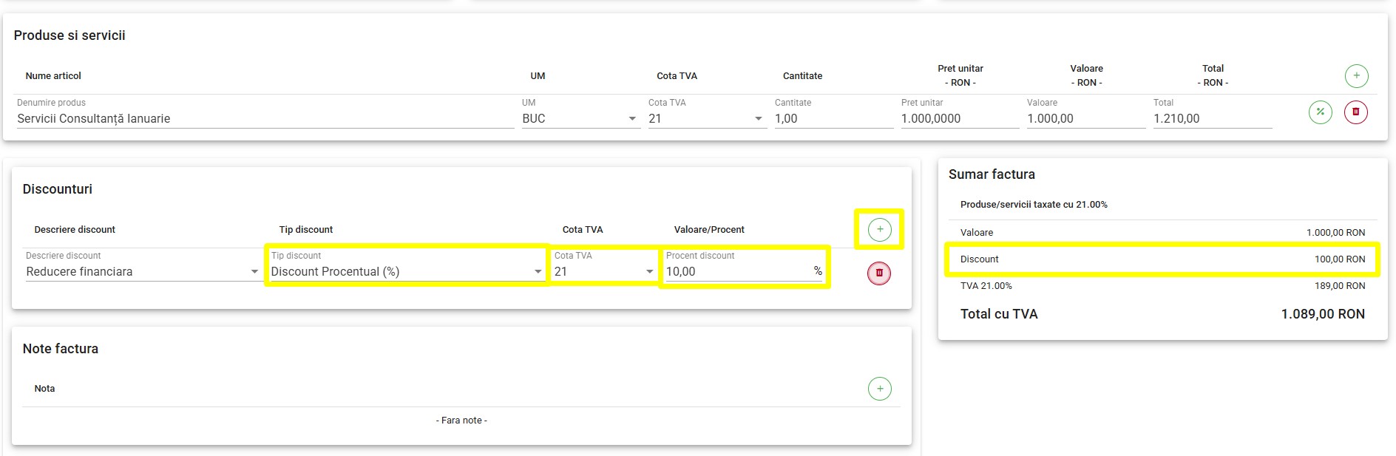Screen dimensions: 1396x456
Task: Edit the Procent discount value field
Action: pyautogui.click(x=737, y=271)
